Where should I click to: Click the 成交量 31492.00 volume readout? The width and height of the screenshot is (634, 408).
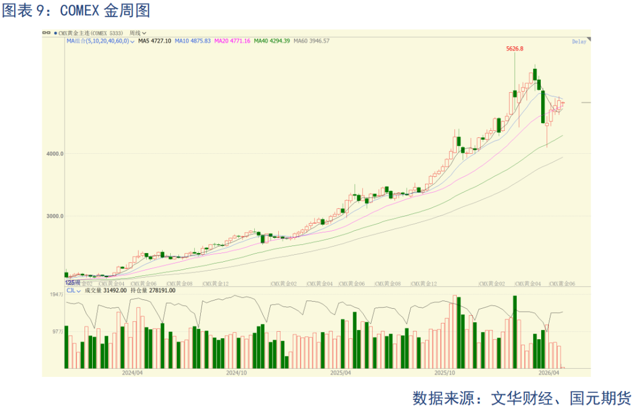tap(106, 290)
